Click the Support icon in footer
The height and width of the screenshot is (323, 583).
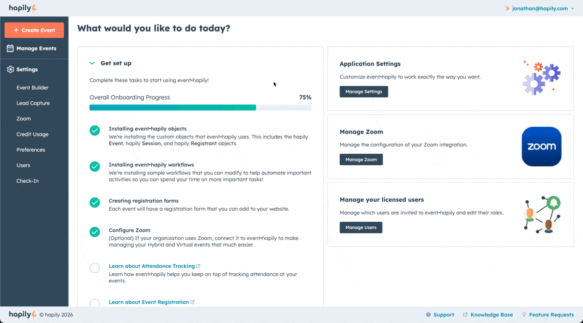[x=429, y=315]
